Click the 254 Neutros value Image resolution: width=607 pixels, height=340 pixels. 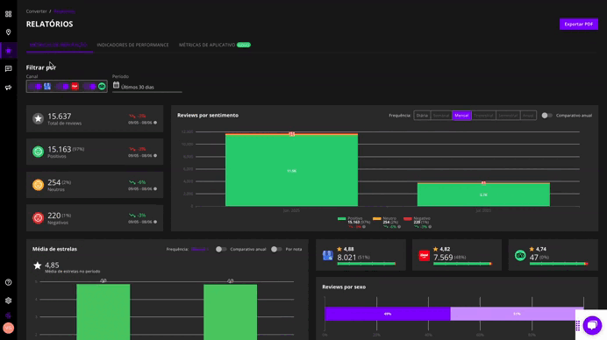(54, 182)
